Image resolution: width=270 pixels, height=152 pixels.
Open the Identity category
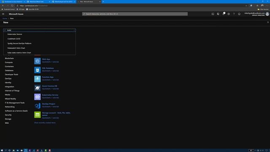point(8,83)
